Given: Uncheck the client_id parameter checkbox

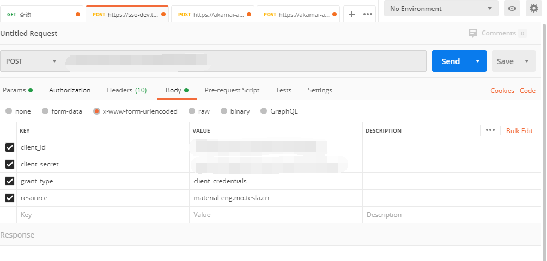Looking at the screenshot, I should pos(10,147).
